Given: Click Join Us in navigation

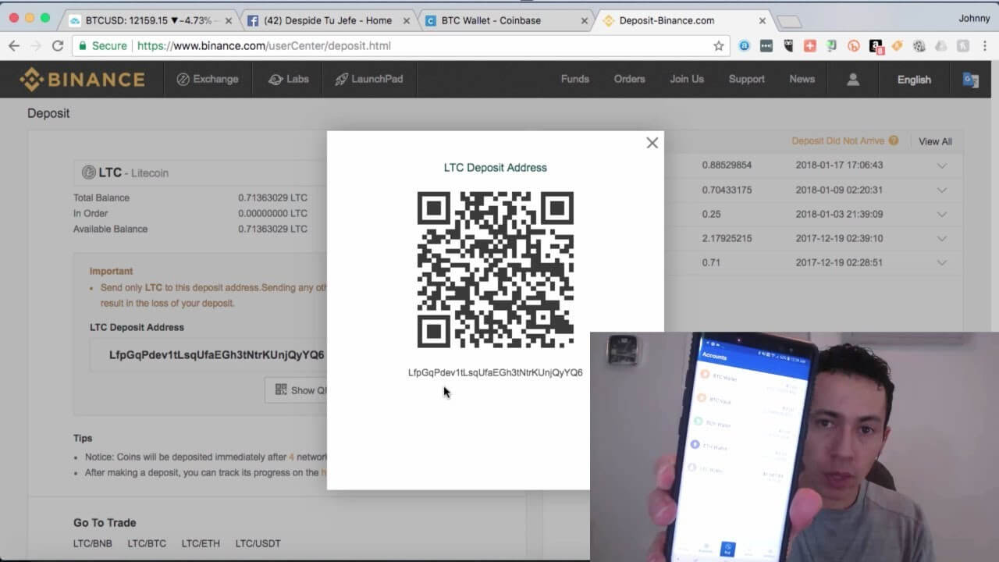Looking at the screenshot, I should coord(687,79).
